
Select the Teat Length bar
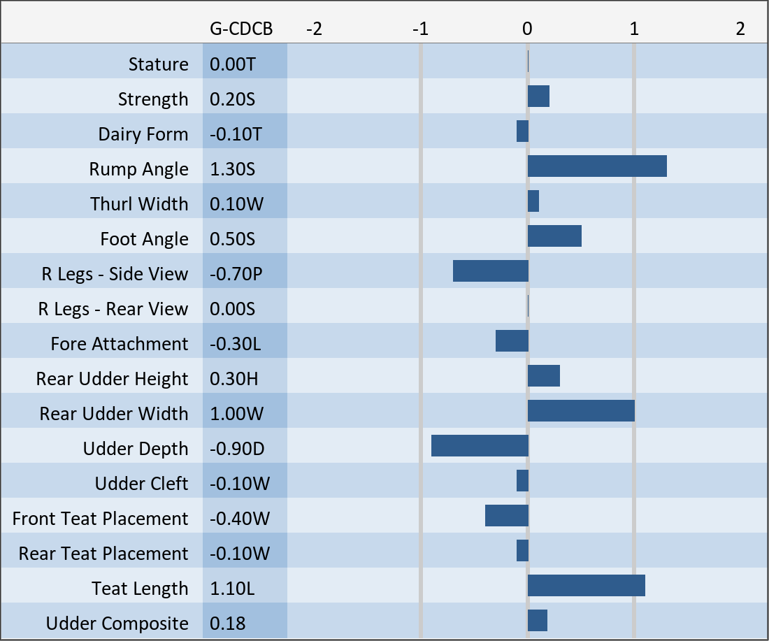[586, 586]
